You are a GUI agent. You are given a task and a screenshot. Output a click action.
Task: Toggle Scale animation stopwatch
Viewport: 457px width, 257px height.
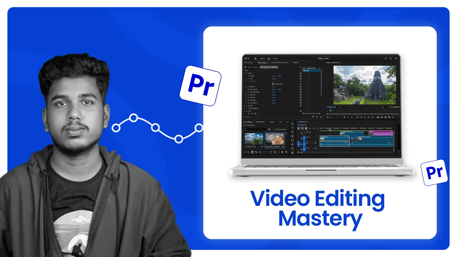pyautogui.click(x=248, y=79)
